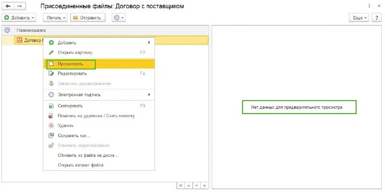Click the blank page icon beside Просмотреть
Viewport: 385px width, 192px height.
click(51, 64)
